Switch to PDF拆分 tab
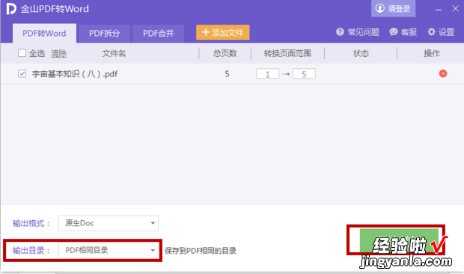The image size is (464, 274). point(105,34)
